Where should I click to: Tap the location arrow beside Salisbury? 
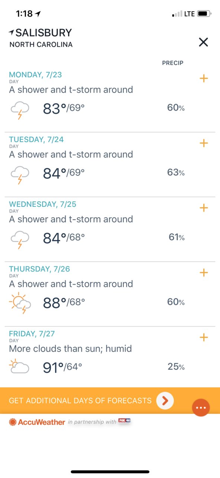11,32
